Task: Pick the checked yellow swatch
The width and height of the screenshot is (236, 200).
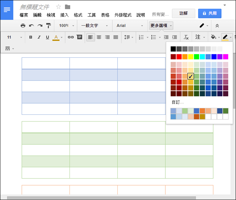Action: pyautogui.click(x=191, y=76)
